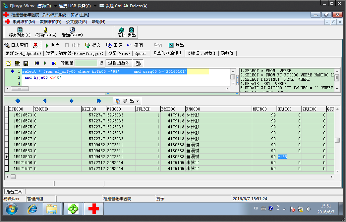The image size is (346, 222).
Task: Open an SQL file
Action: 18,64
